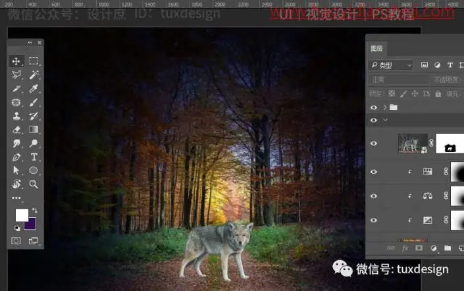Select the Smudge tool

tap(16, 144)
